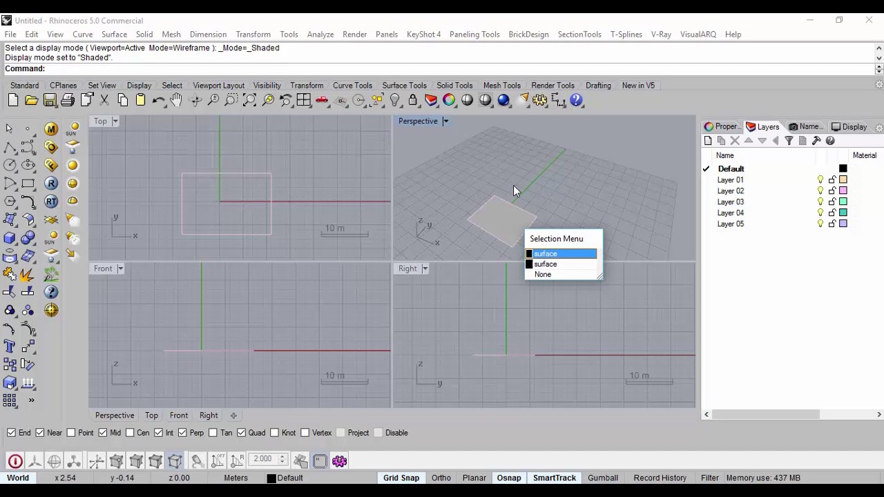Toggle the Near osnap checkbox
Screen dimensions: 884x497
(x=40, y=433)
